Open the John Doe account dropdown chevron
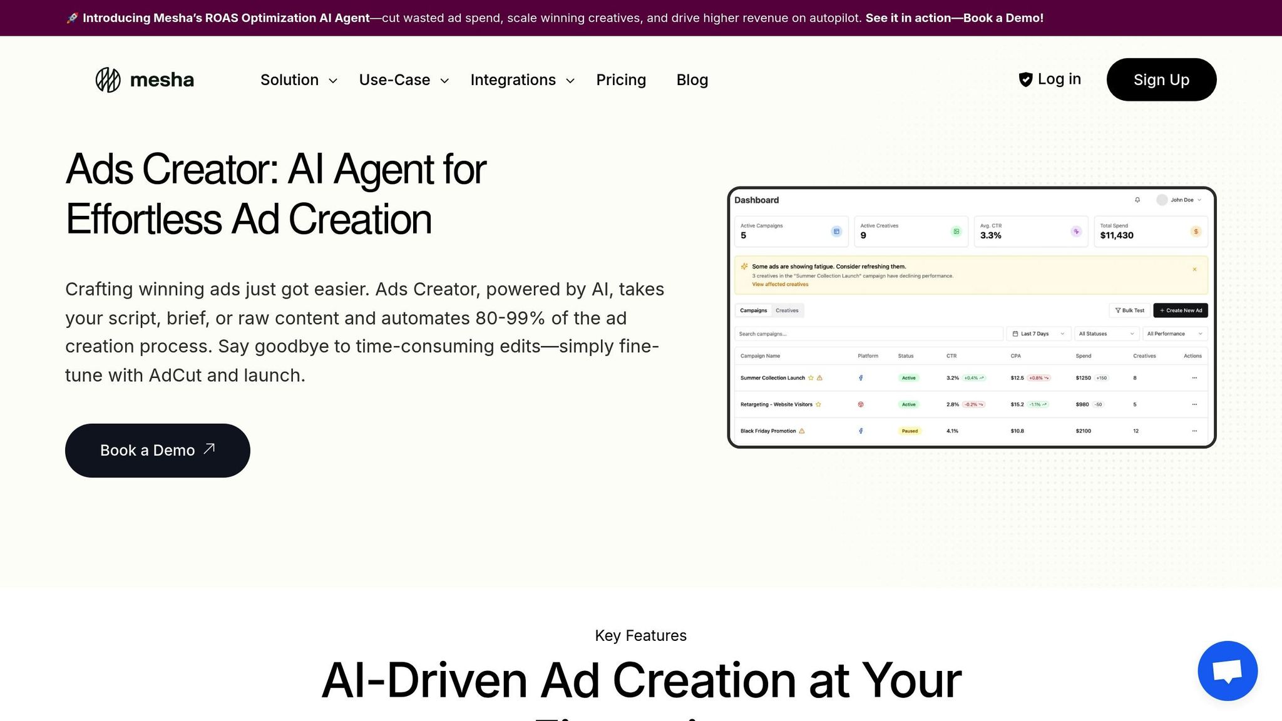Image resolution: width=1282 pixels, height=721 pixels. tap(1199, 200)
